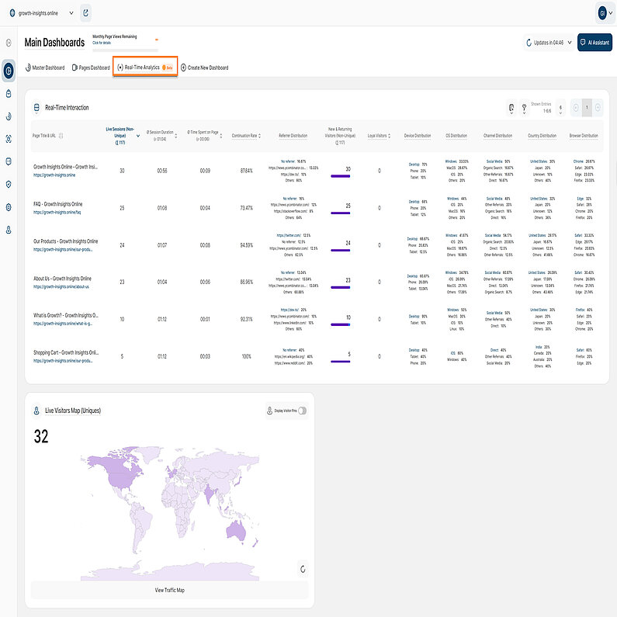Image resolution: width=617 pixels, height=617 pixels.
Task: Click the refresh icon on the visitors map
Action: [x=303, y=569]
